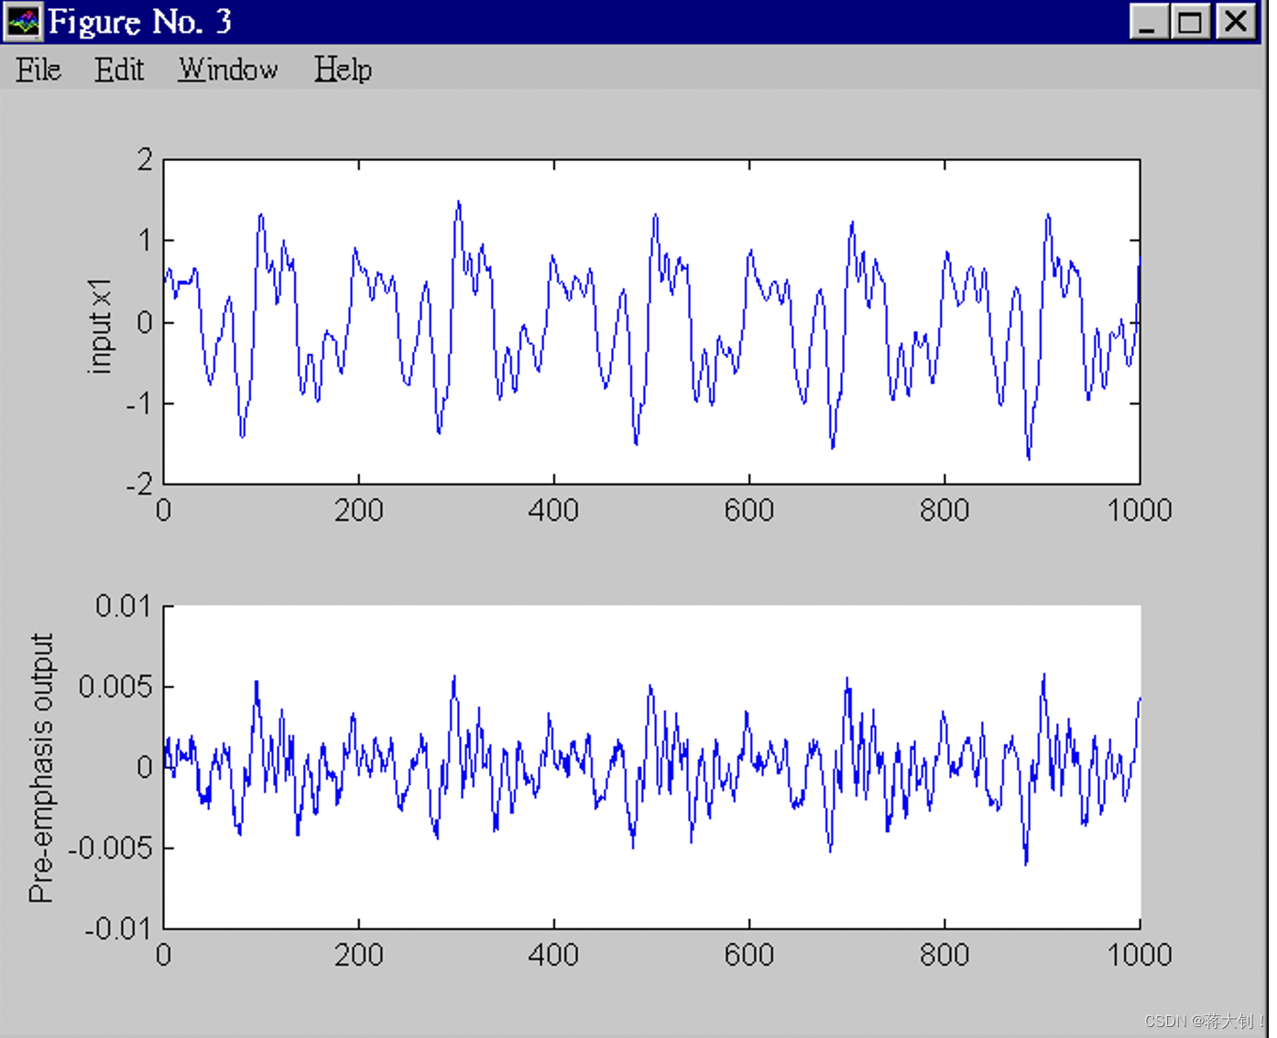Close the Figure No. 3 window

1236,22
